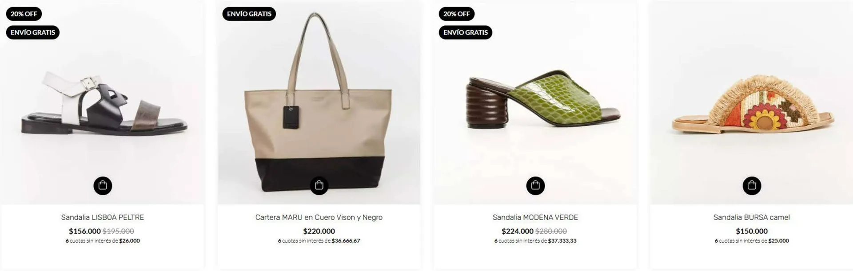Click the shopping bag icon on Sandalia BURSA
853x271 pixels.
point(752,185)
